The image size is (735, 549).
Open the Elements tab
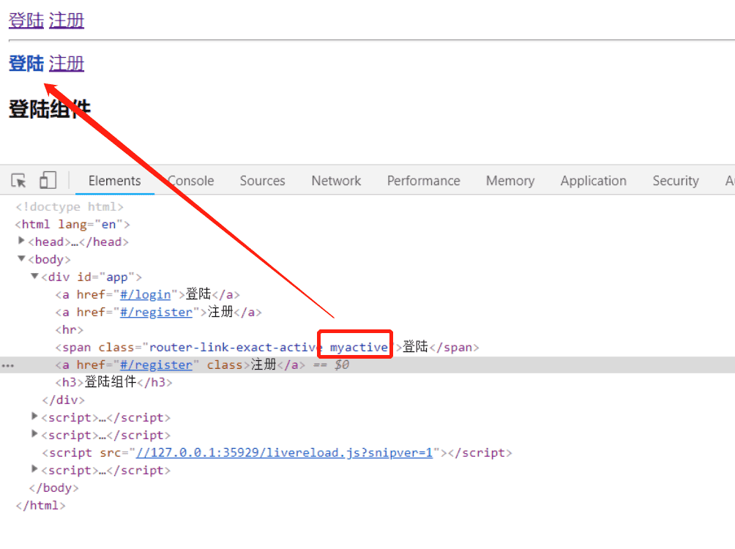[114, 181]
